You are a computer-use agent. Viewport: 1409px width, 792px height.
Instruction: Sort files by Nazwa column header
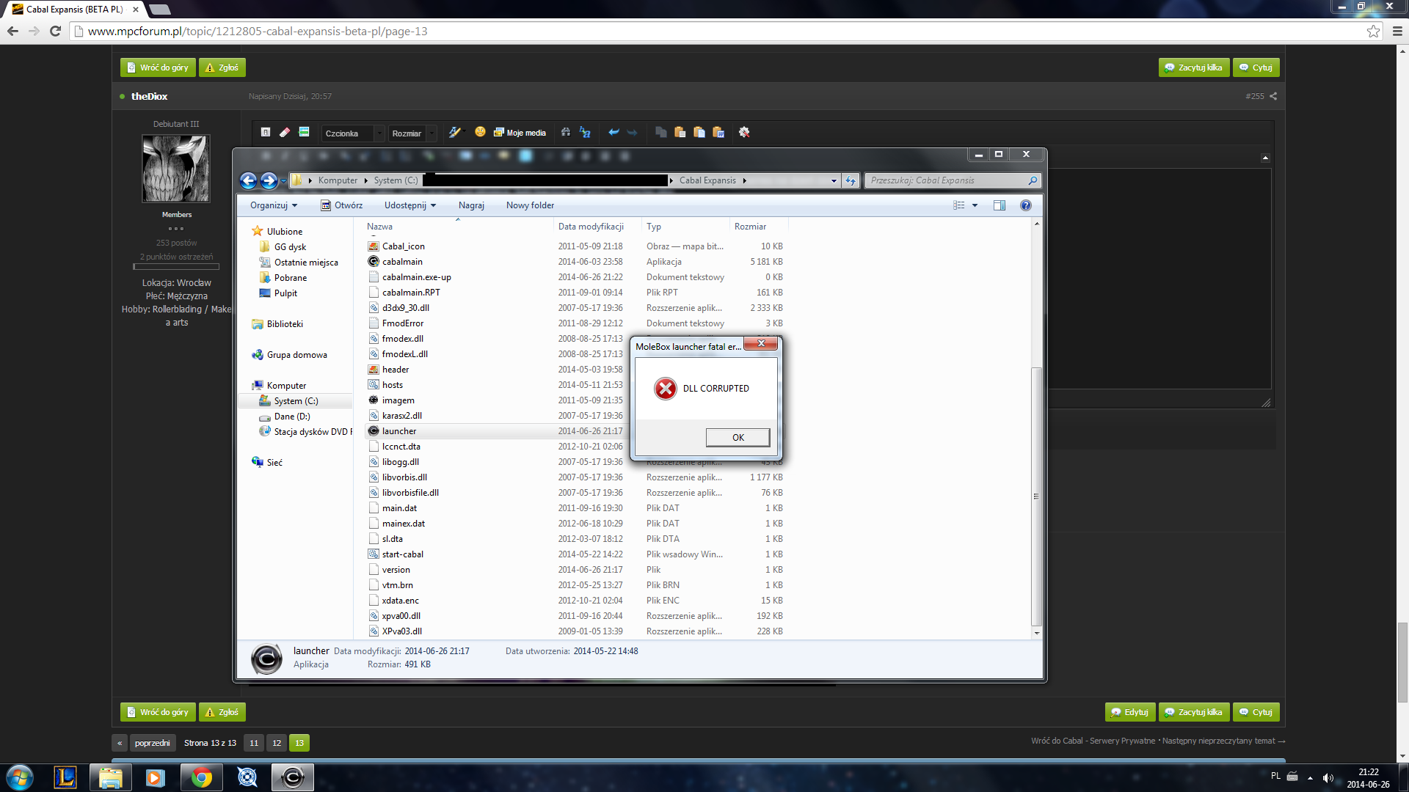[459, 227]
